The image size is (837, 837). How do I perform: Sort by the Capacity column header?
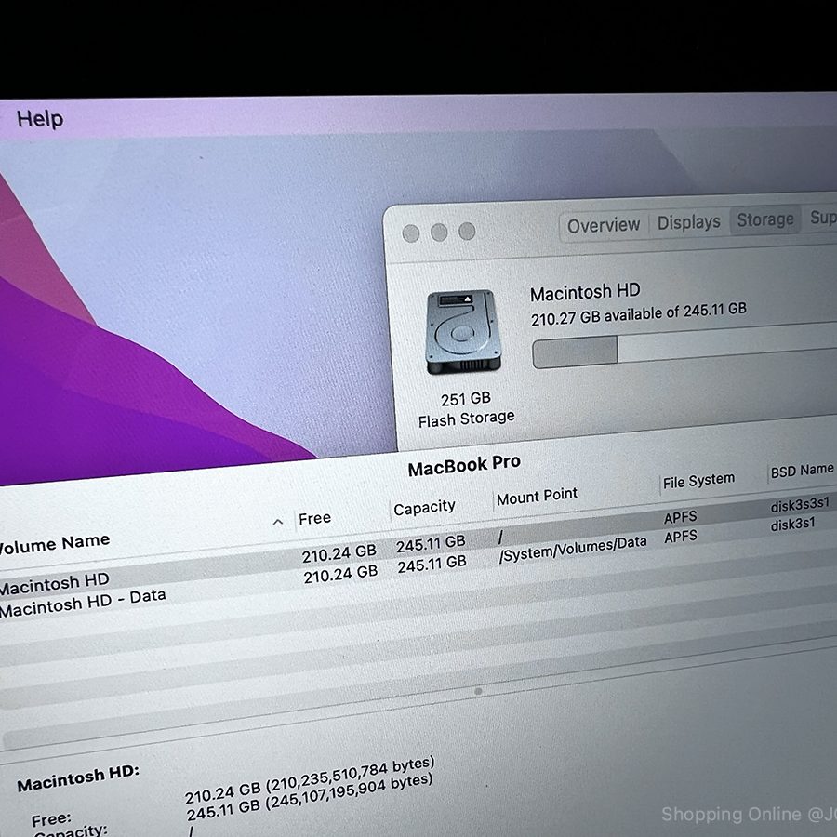pos(424,507)
